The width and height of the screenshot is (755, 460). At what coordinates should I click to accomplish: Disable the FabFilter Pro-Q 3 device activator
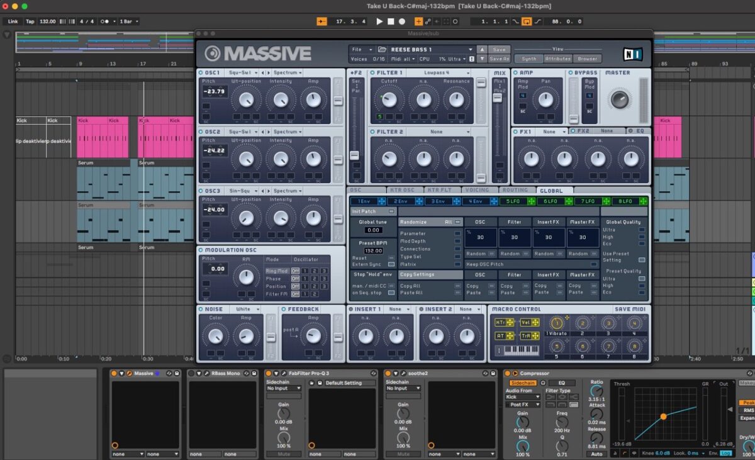click(x=268, y=374)
